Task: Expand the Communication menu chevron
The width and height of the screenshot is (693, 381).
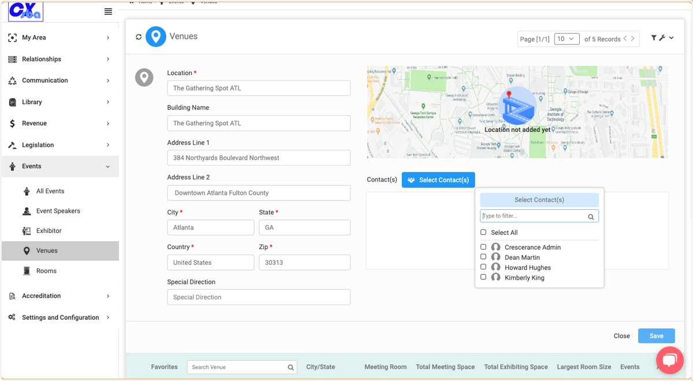Action: point(108,80)
